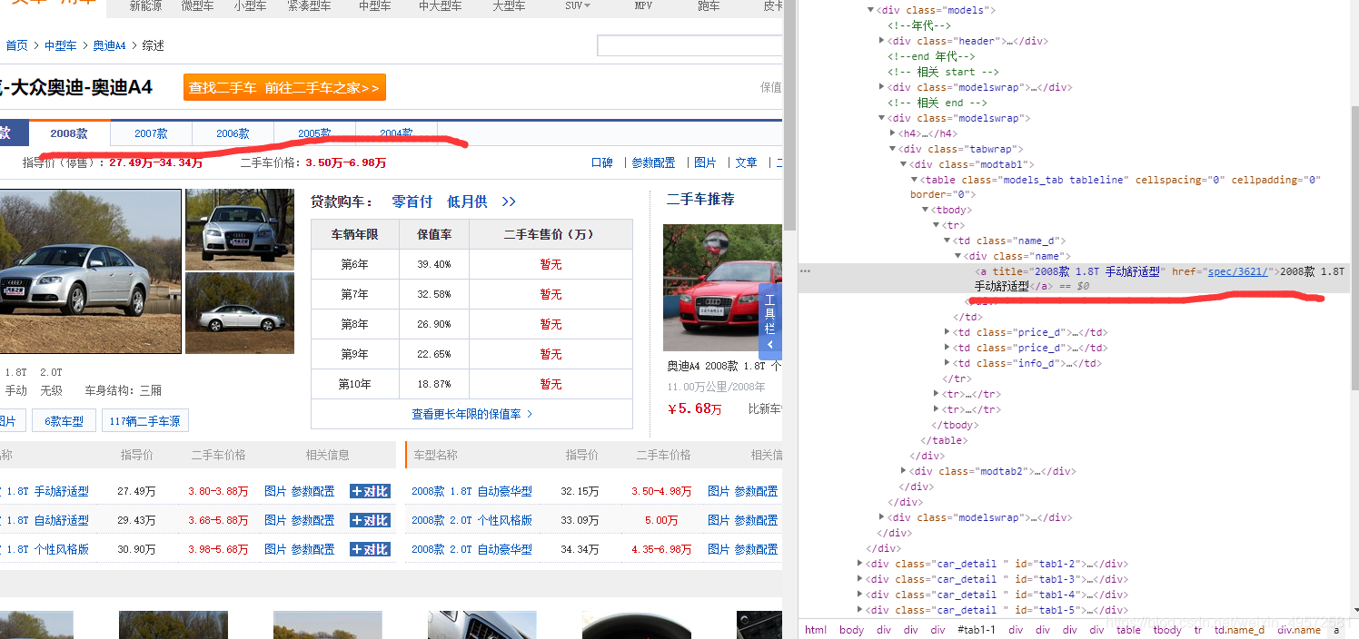
Task: Select the 2008款 year tab
Action: 69,133
